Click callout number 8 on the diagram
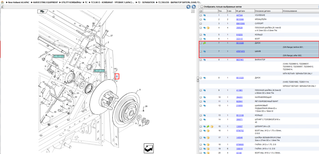The image size is (319, 154). [140, 90]
